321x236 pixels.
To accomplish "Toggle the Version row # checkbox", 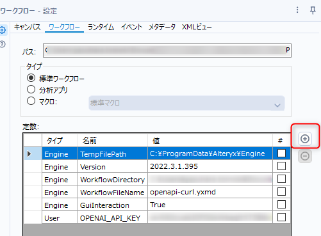I will tap(281, 166).
